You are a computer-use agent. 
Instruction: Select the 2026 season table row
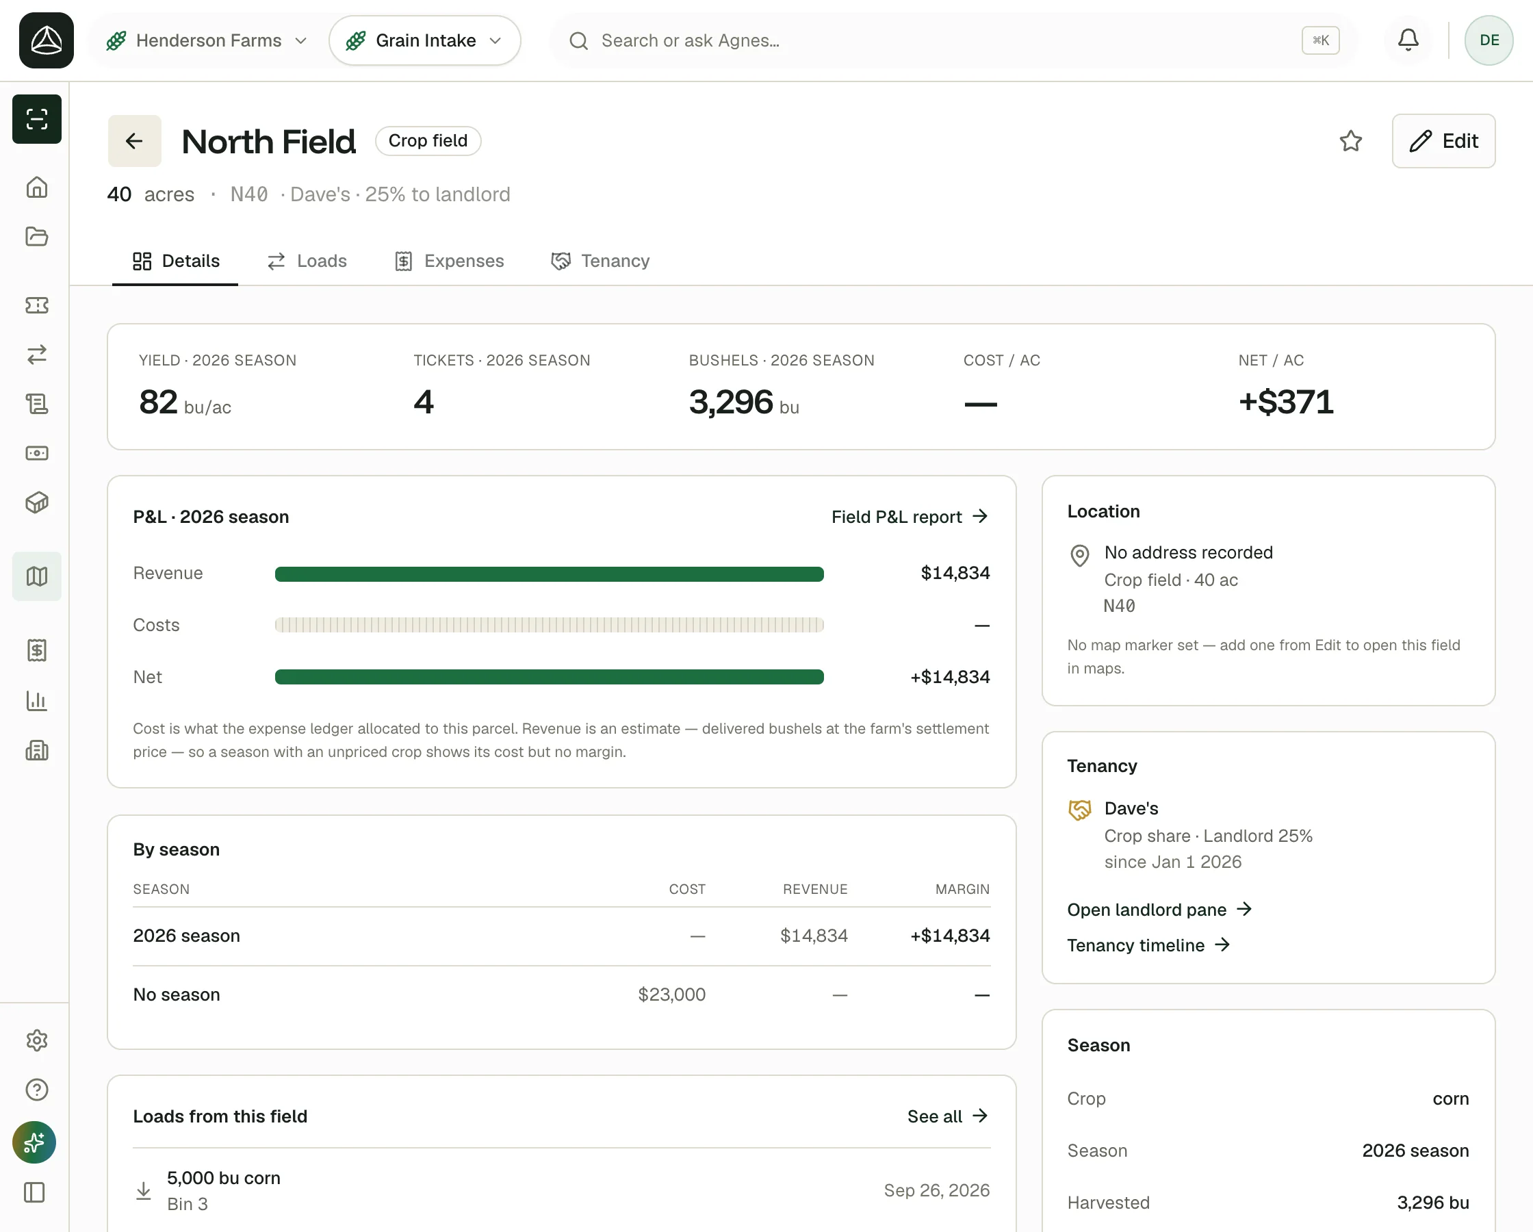click(562, 936)
